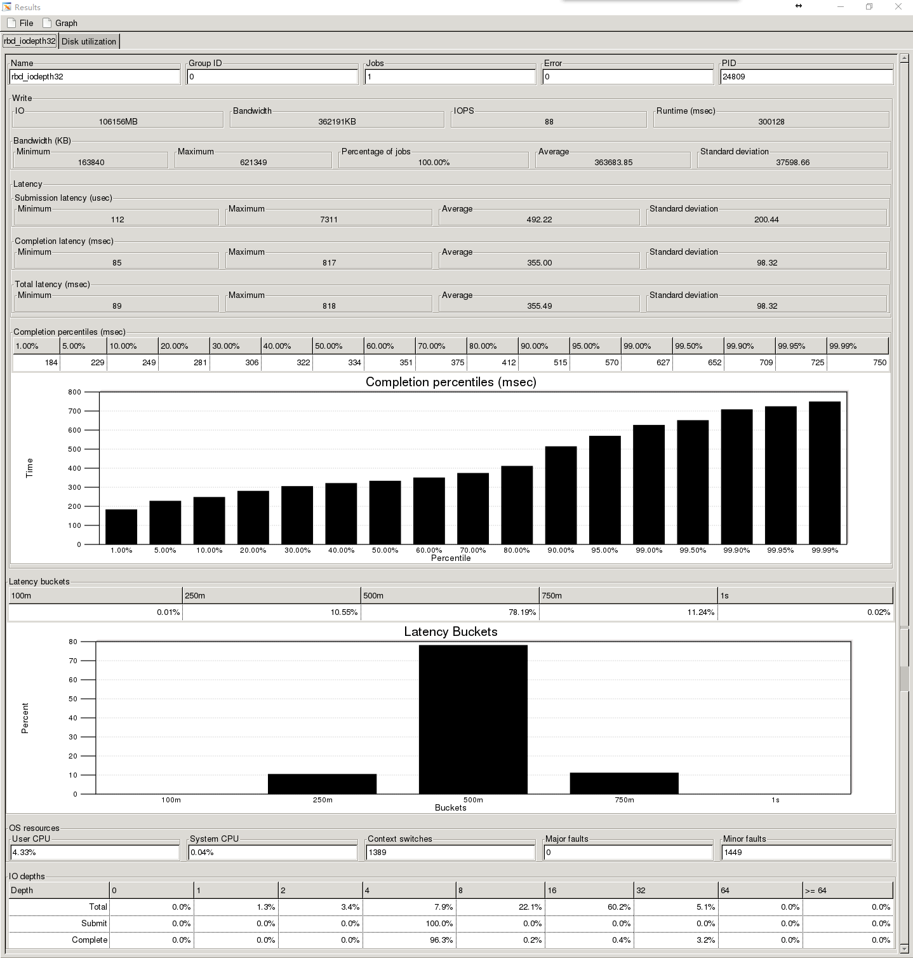Select the 334 percentile value cell
Screen dimensions: 913x958
coord(338,363)
